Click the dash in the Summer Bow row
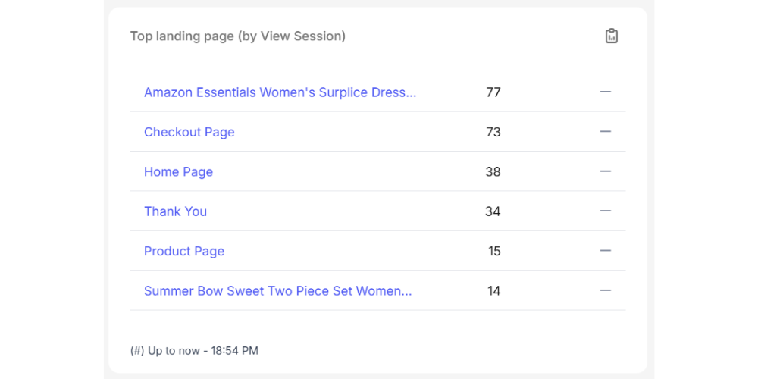 (x=606, y=290)
